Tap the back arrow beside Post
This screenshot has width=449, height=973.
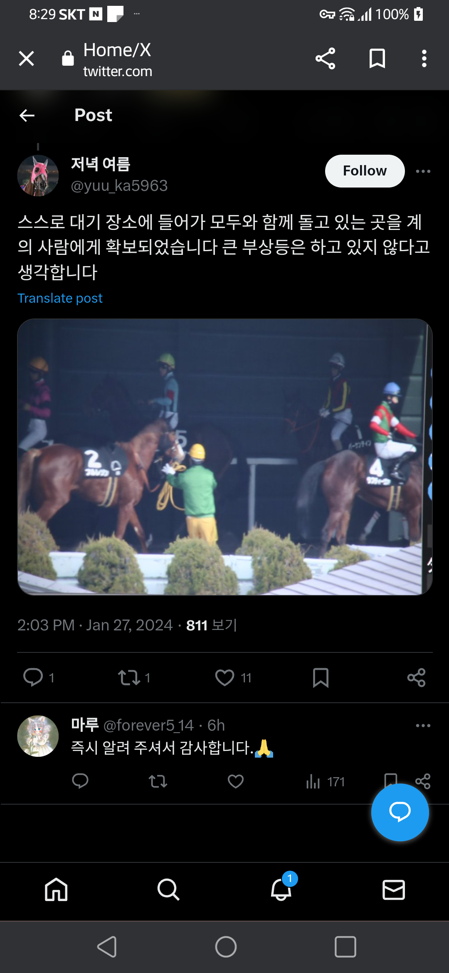(27, 115)
